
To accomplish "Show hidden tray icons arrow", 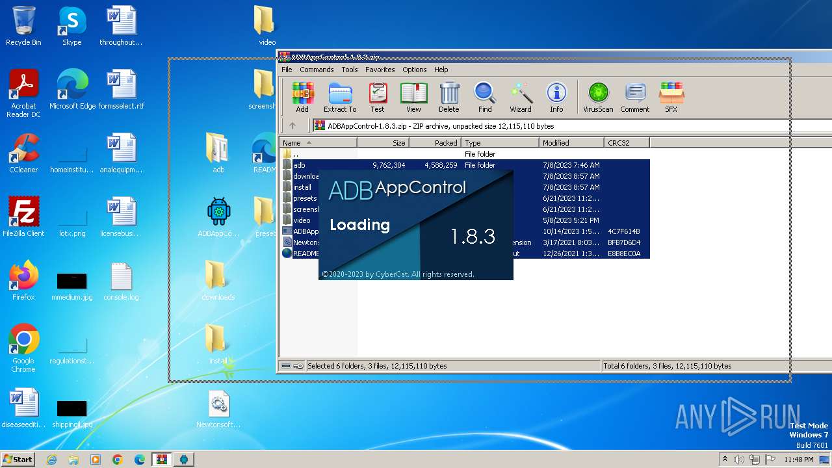I will coord(725,460).
